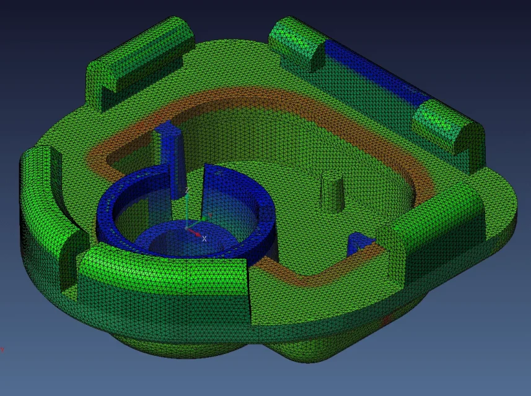Select the blue circular ring wall
The width and height of the screenshot is (531, 396).
point(118,213)
